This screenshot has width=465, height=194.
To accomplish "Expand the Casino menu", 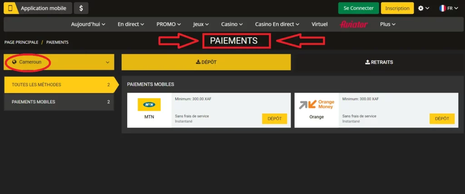I will tap(232, 25).
